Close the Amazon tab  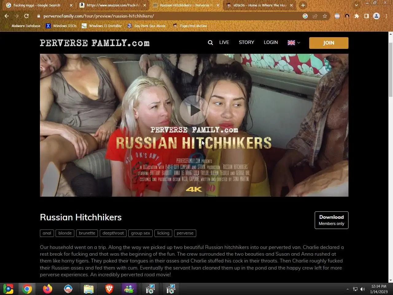145,5
